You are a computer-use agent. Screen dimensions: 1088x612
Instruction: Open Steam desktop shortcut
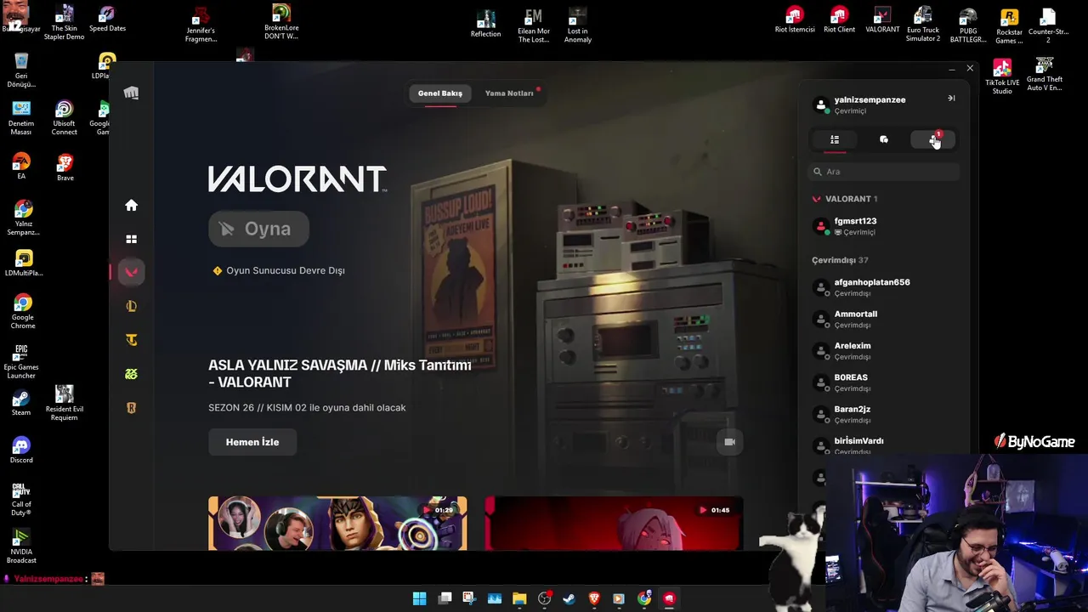coord(21,402)
